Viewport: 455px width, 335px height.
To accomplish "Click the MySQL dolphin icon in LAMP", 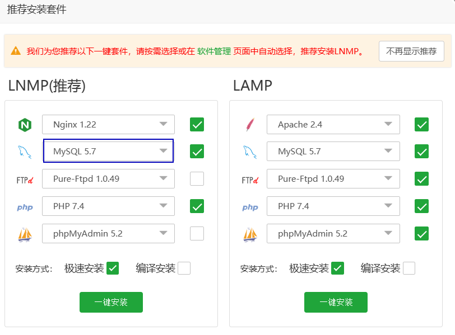I will point(250,152).
